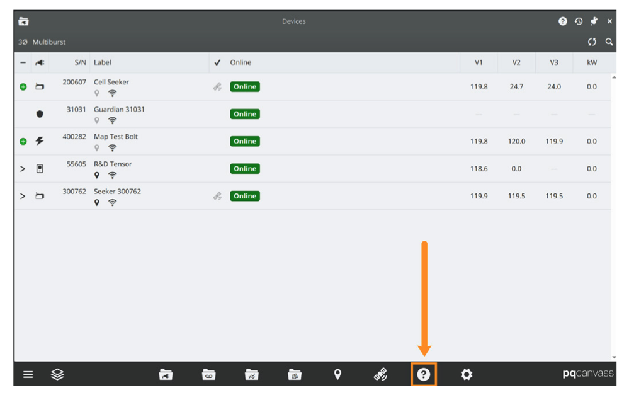This screenshot has height=395, width=629.
Task: Click the history clock icon in the title bar
Action: 579,21
